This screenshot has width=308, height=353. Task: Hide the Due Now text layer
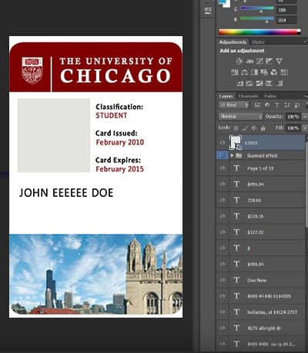pos(223,280)
